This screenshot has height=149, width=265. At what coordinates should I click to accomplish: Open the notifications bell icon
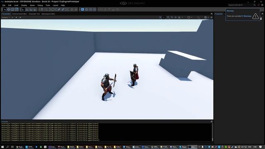pyautogui.click(x=258, y=5)
